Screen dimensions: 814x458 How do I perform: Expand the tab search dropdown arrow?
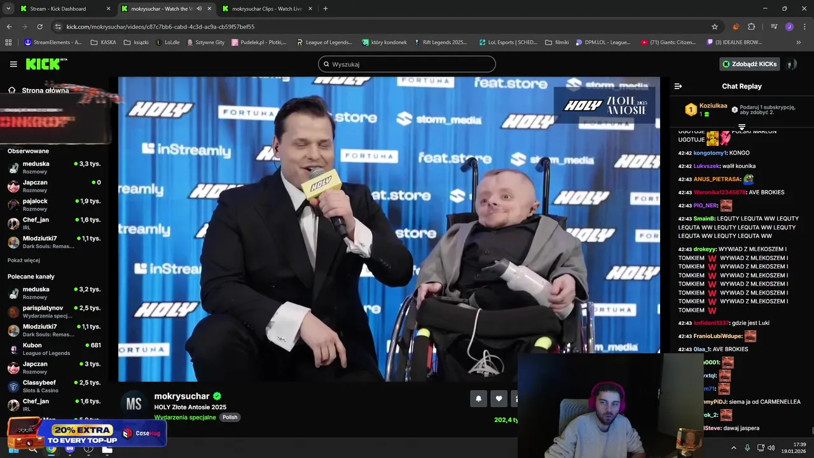coord(8,9)
